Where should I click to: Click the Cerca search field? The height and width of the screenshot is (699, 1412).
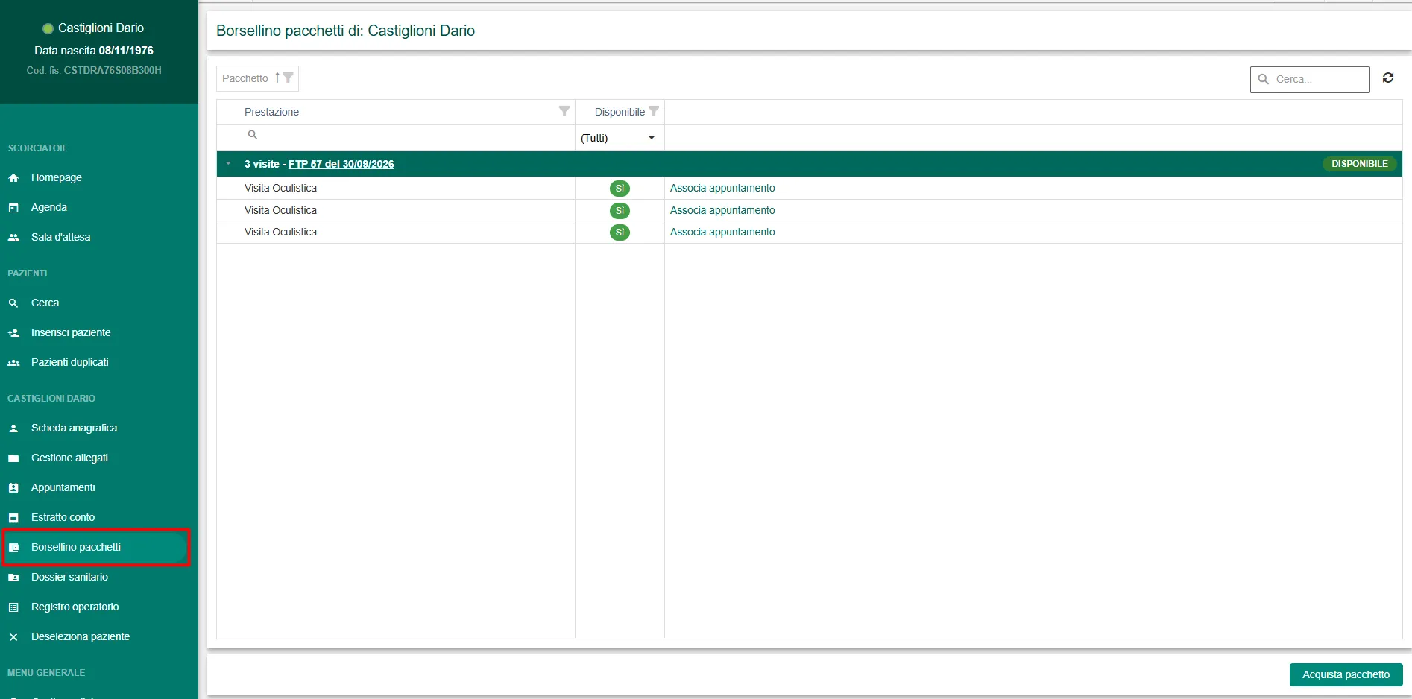click(x=1310, y=79)
